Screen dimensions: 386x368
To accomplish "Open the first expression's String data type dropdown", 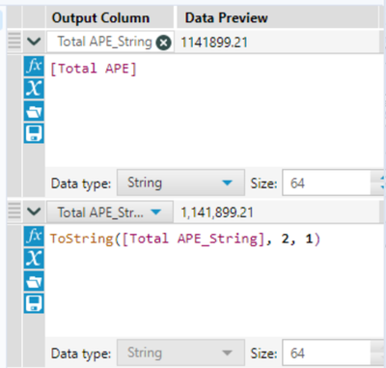I will pos(180,183).
